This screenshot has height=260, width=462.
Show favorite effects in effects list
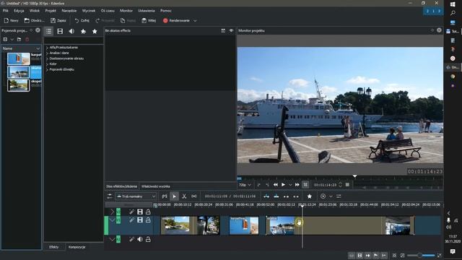coord(95,31)
